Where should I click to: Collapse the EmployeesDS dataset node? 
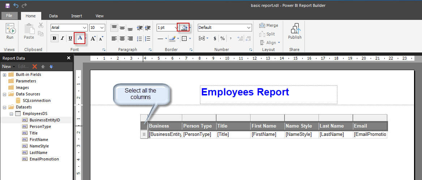[x=11, y=113]
